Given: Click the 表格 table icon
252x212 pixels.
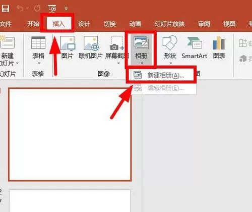Looking at the screenshot, I should pyautogui.click(x=38, y=43).
